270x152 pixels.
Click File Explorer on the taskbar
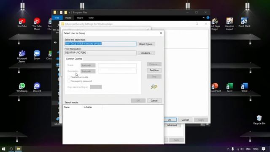coord(19,149)
